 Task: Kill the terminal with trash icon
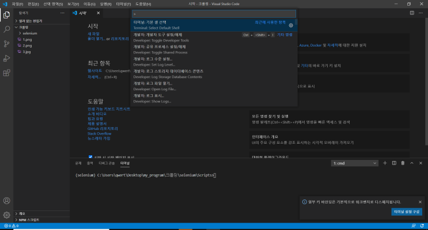tap(403, 163)
